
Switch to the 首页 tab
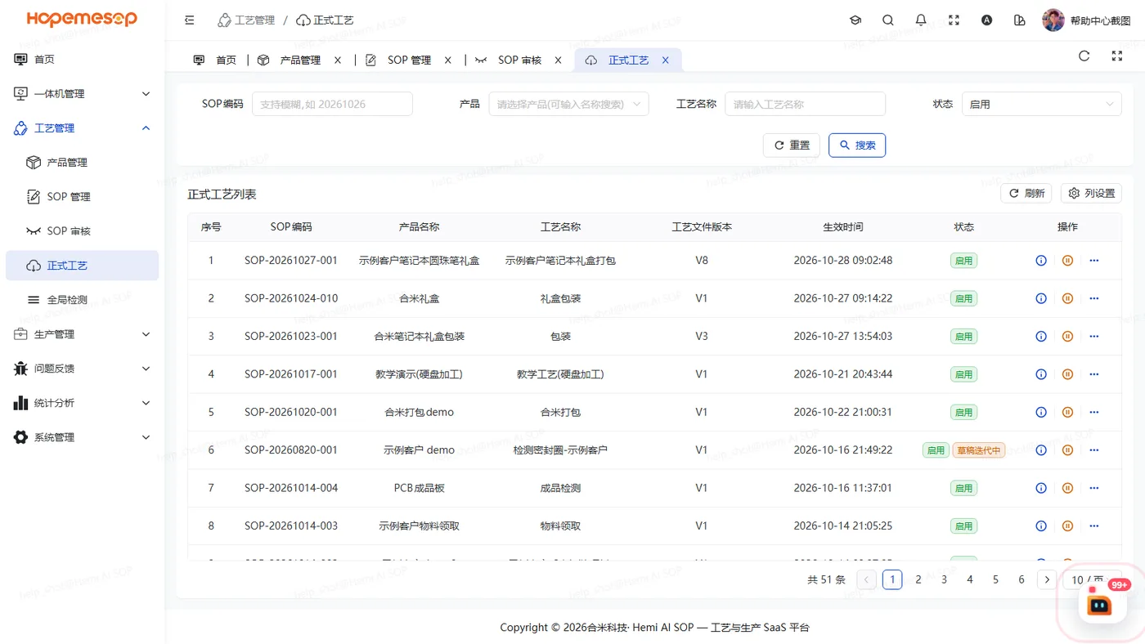tap(215, 60)
